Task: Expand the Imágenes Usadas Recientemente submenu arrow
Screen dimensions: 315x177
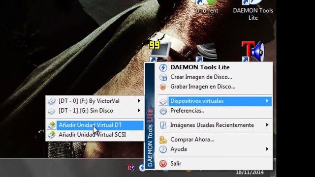Action: pos(267,125)
